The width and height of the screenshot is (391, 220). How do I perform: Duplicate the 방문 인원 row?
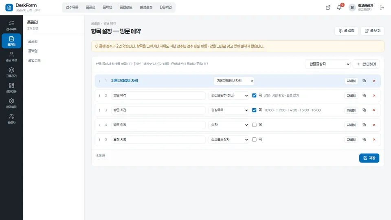click(364, 125)
